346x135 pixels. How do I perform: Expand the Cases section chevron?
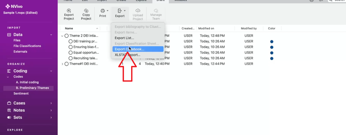[51, 103]
